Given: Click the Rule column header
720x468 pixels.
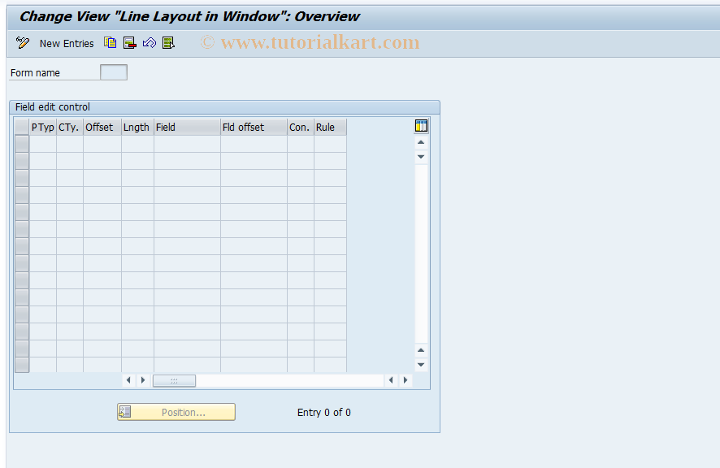Looking at the screenshot, I should [330, 128].
